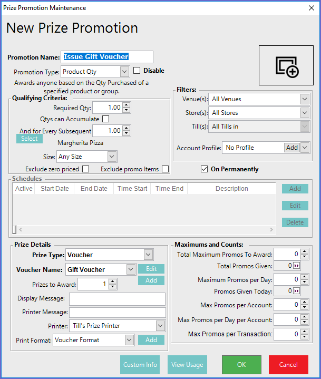Viewport: 321px width, 379px height.
Task: Uncheck the On Permanently checkbox
Action: pyautogui.click(x=205, y=169)
